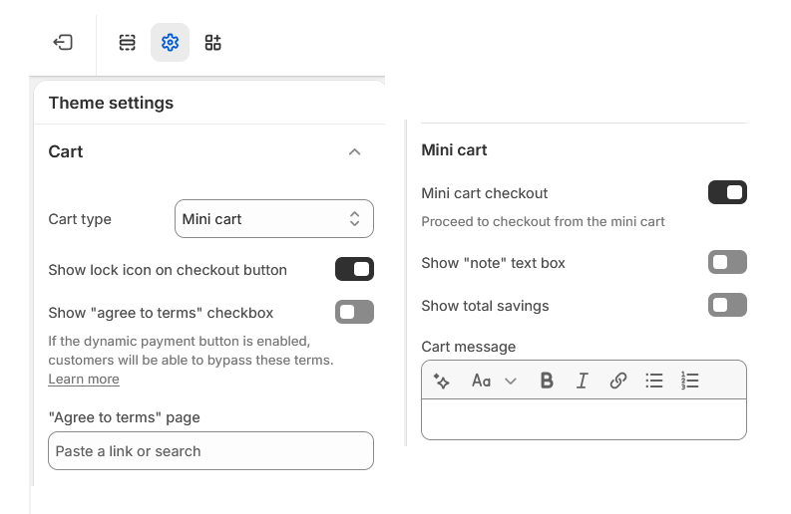The height and width of the screenshot is (514, 791).
Task: Click the AI magic sparkle icon
Action: [x=442, y=381]
